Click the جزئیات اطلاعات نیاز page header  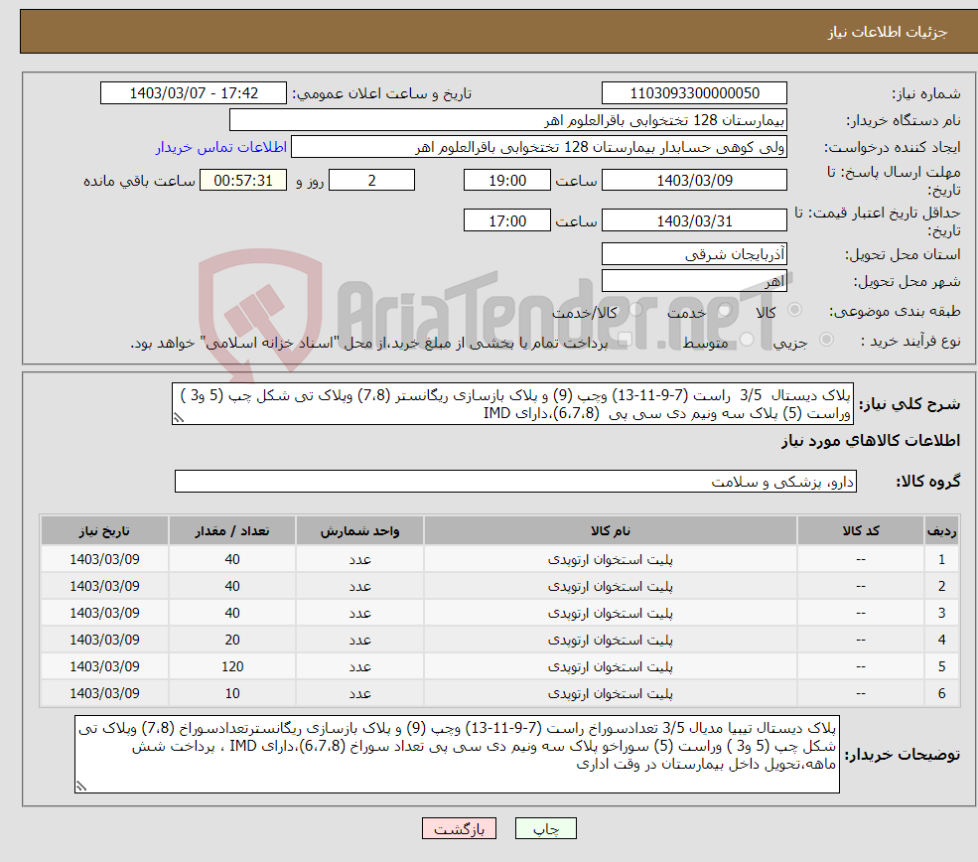(x=887, y=32)
